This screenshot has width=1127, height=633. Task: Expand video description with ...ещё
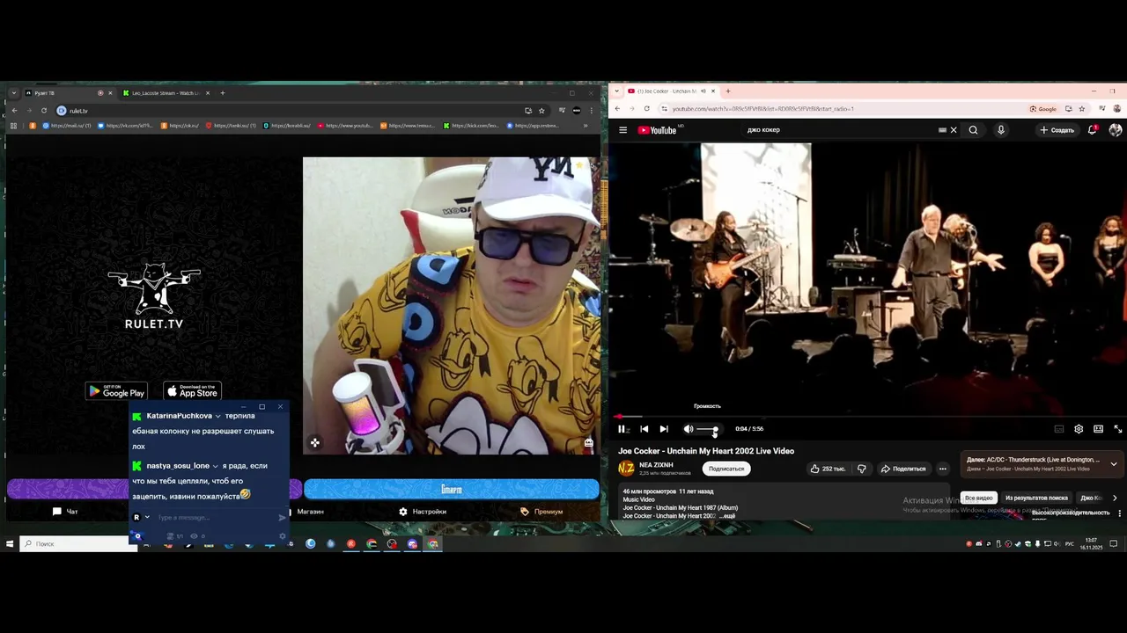[727, 516]
